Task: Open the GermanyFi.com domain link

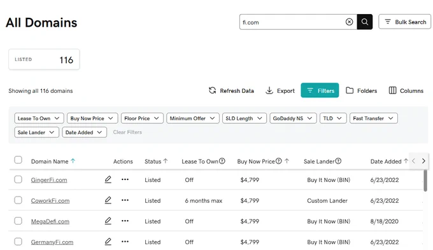Action: [x=52, y=242]
